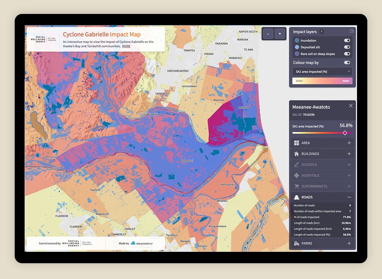The height and width of the screenshot is (279, 382).
Task: Close the Meeanee-Awatoto details panel
Action: [350, 106]
